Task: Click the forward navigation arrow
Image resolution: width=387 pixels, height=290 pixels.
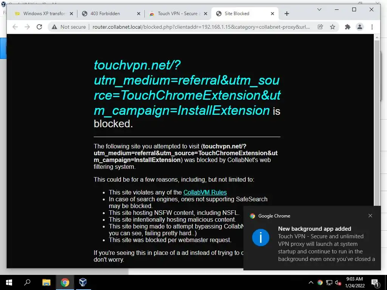Action: (27, 27)
